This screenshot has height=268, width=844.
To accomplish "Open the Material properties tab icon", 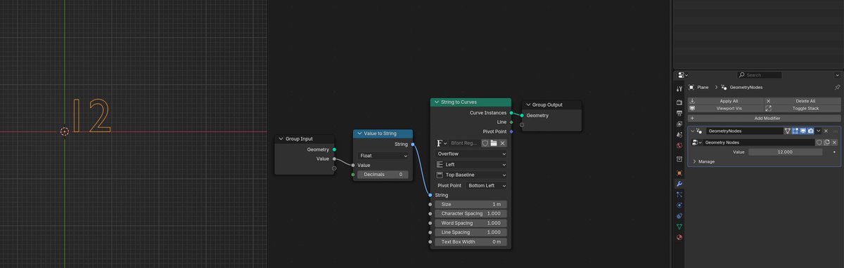I will (x=679, y=237).
